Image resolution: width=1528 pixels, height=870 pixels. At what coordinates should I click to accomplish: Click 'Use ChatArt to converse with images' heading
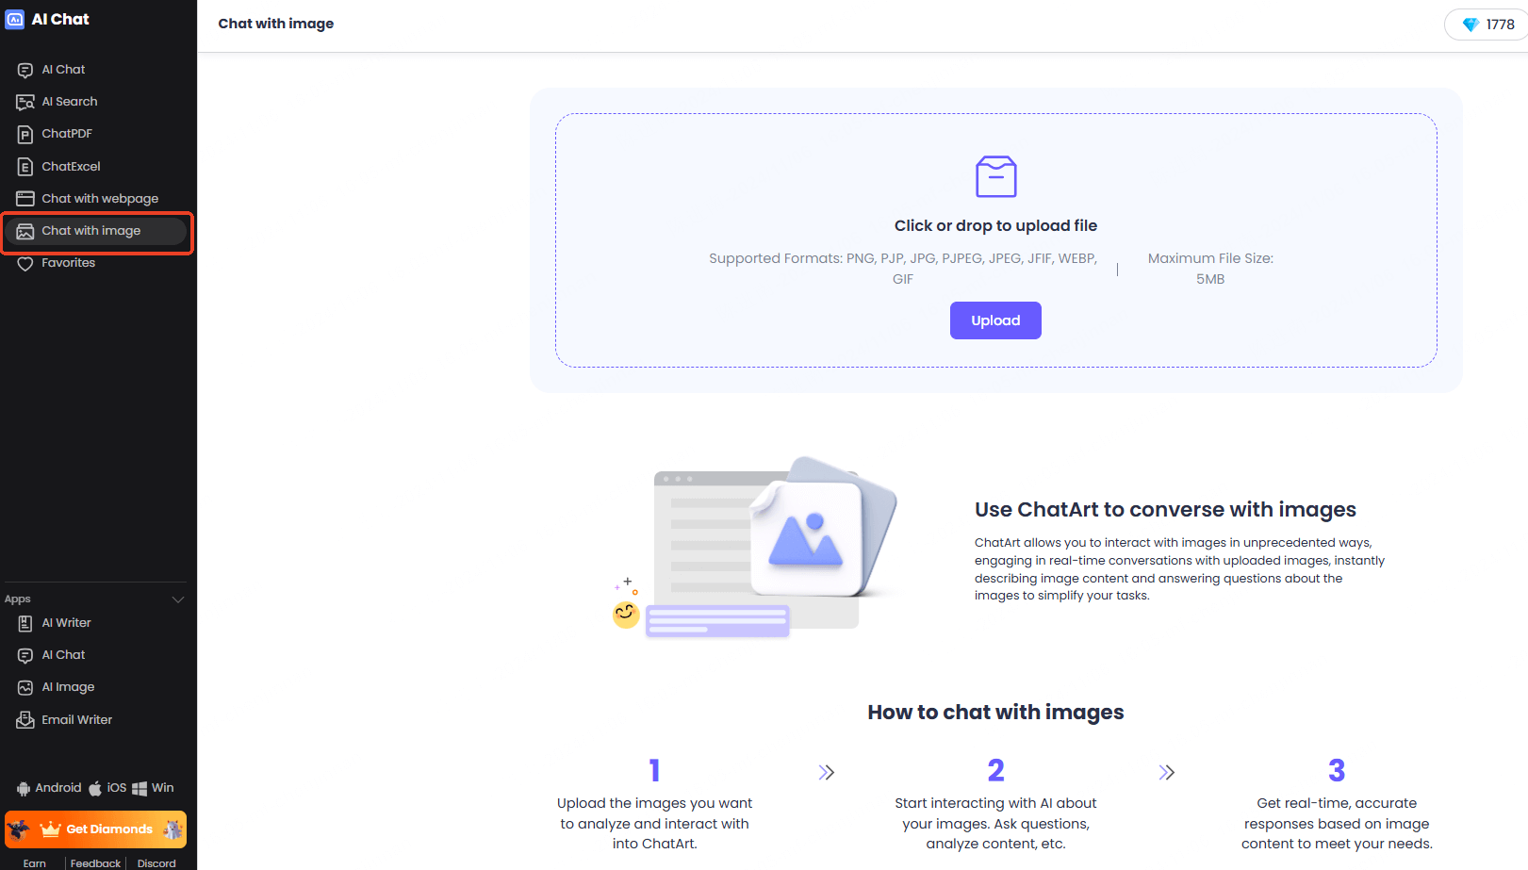(1165, 510)
